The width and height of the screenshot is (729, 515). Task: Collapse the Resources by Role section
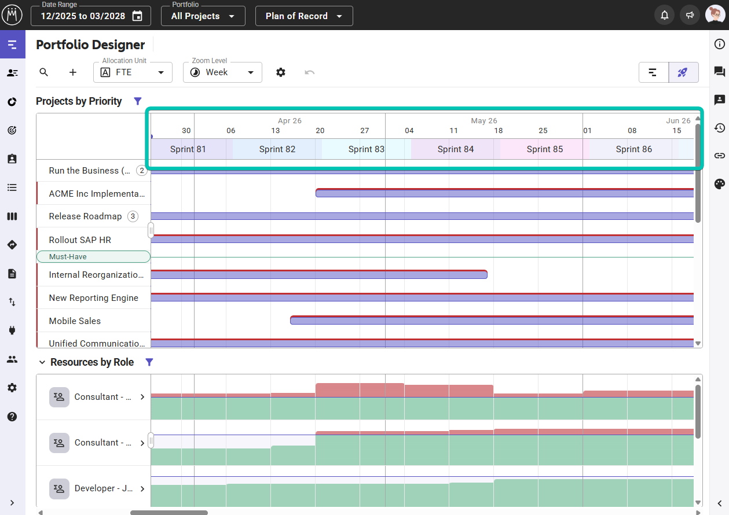point(42,362)
